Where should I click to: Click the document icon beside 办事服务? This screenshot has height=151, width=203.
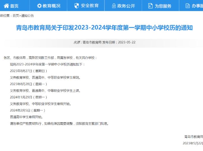click(187, 6)
